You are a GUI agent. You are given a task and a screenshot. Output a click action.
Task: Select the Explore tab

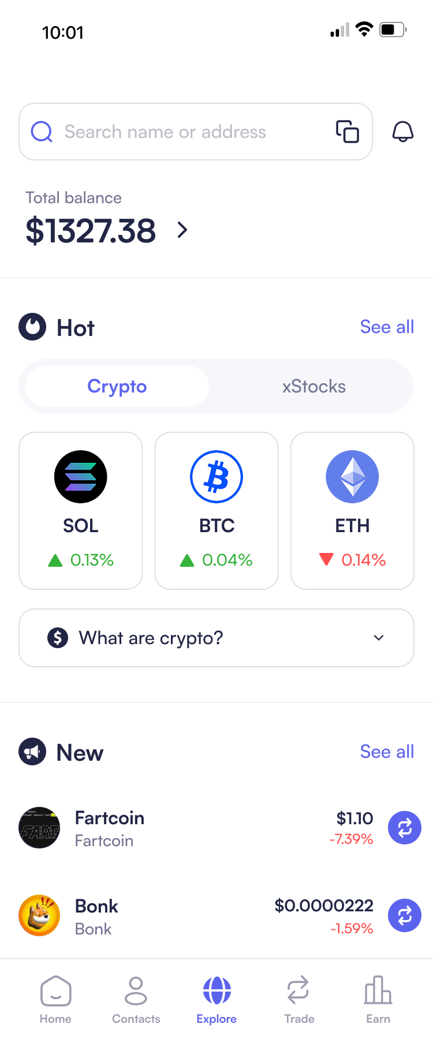pyautogui.click(x=216, y=1000)
